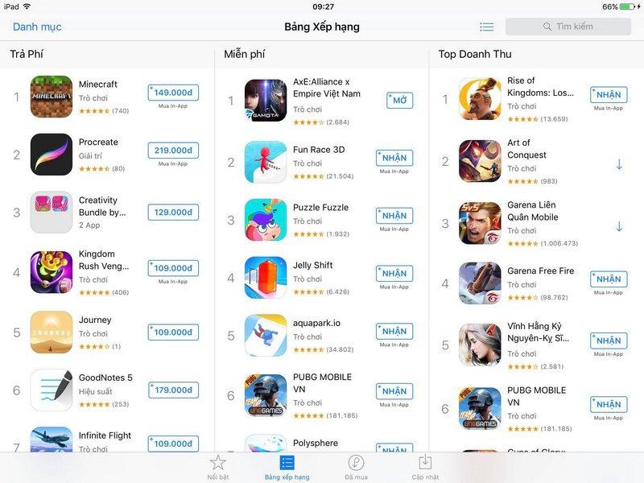644x483 pixels.
Task: Open the Danh mục categories menu
Action: point(37,27)
